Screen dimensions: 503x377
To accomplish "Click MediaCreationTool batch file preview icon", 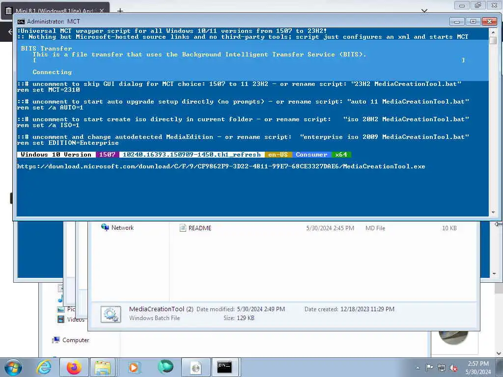I will tap(111, 314).
